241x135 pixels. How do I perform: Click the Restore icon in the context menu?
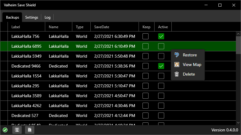pyautogui.click(x=177, y=55)
